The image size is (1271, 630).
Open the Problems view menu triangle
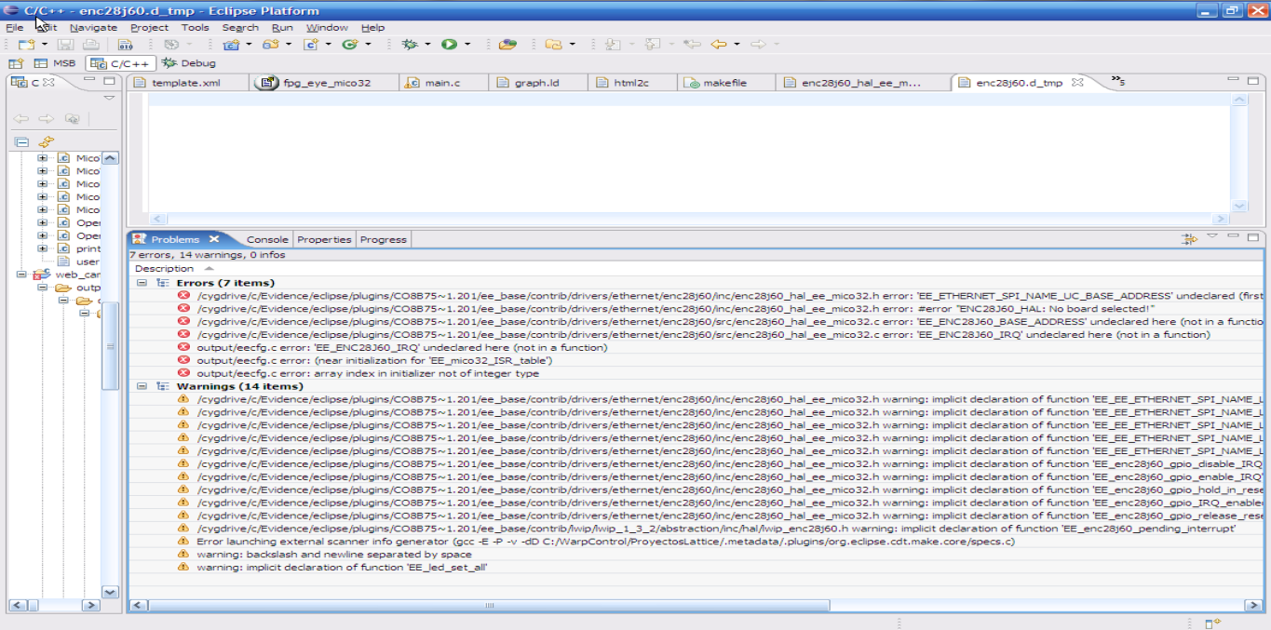tap(1212, 237)
